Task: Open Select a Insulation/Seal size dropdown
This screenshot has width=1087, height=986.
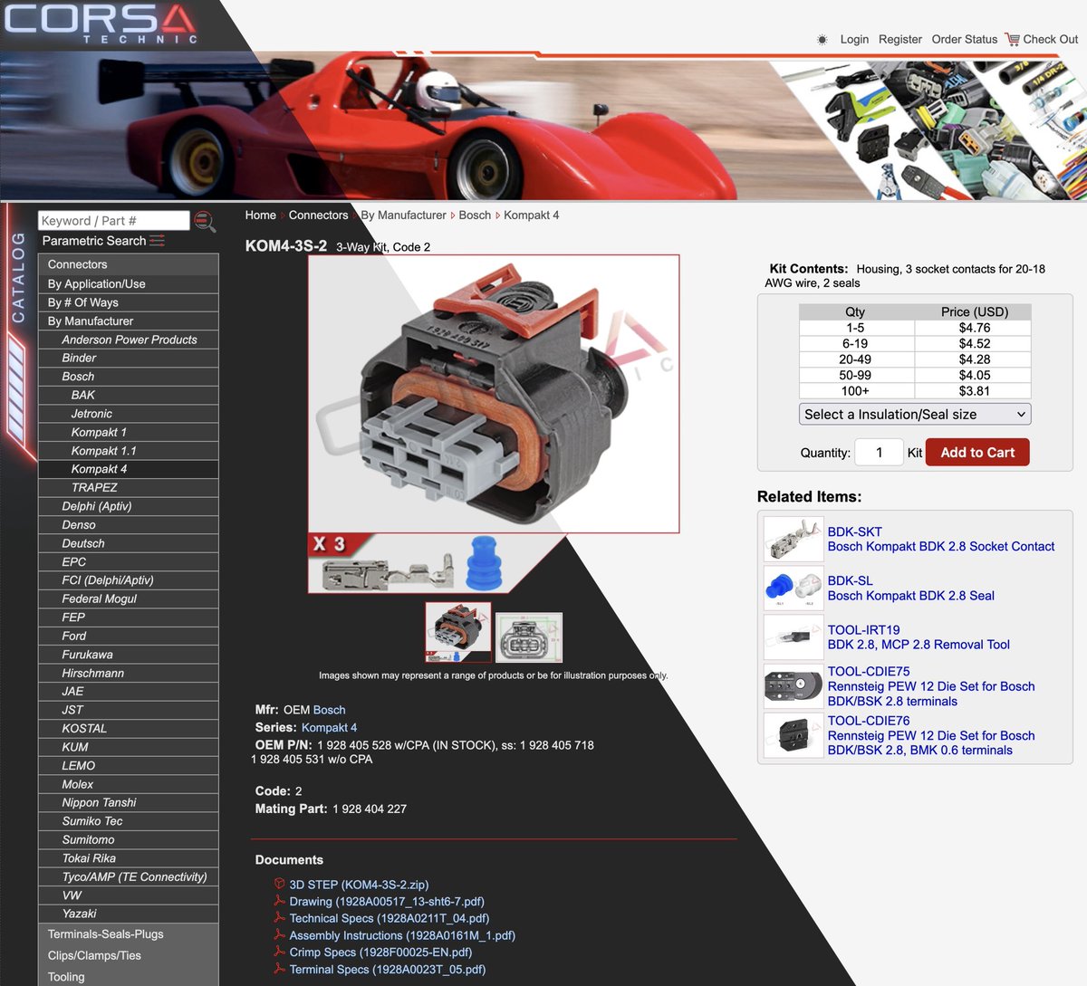Action: pyautogui.click(x=915, y=414)
